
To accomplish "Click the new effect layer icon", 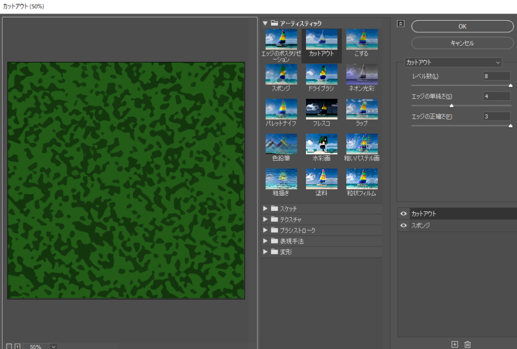I will point(454,344).
